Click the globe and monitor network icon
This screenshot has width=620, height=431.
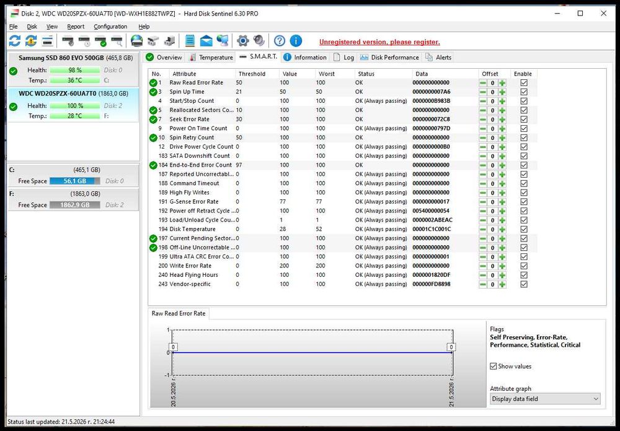pyautogui.click(x=222, y=41)
